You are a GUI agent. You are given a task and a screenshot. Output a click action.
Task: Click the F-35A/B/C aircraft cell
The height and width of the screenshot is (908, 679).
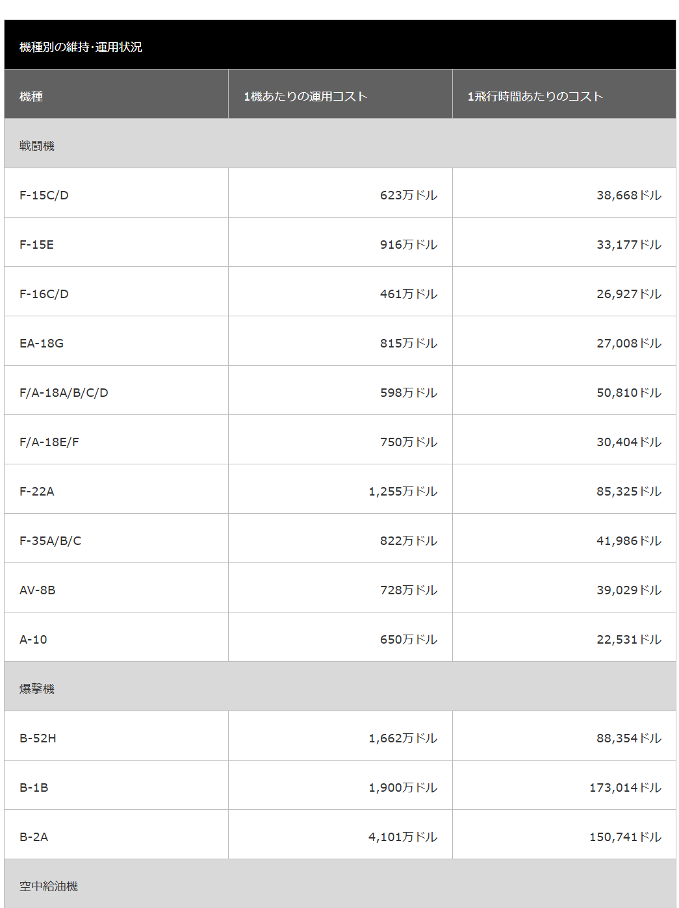click(x=51, y=540)
